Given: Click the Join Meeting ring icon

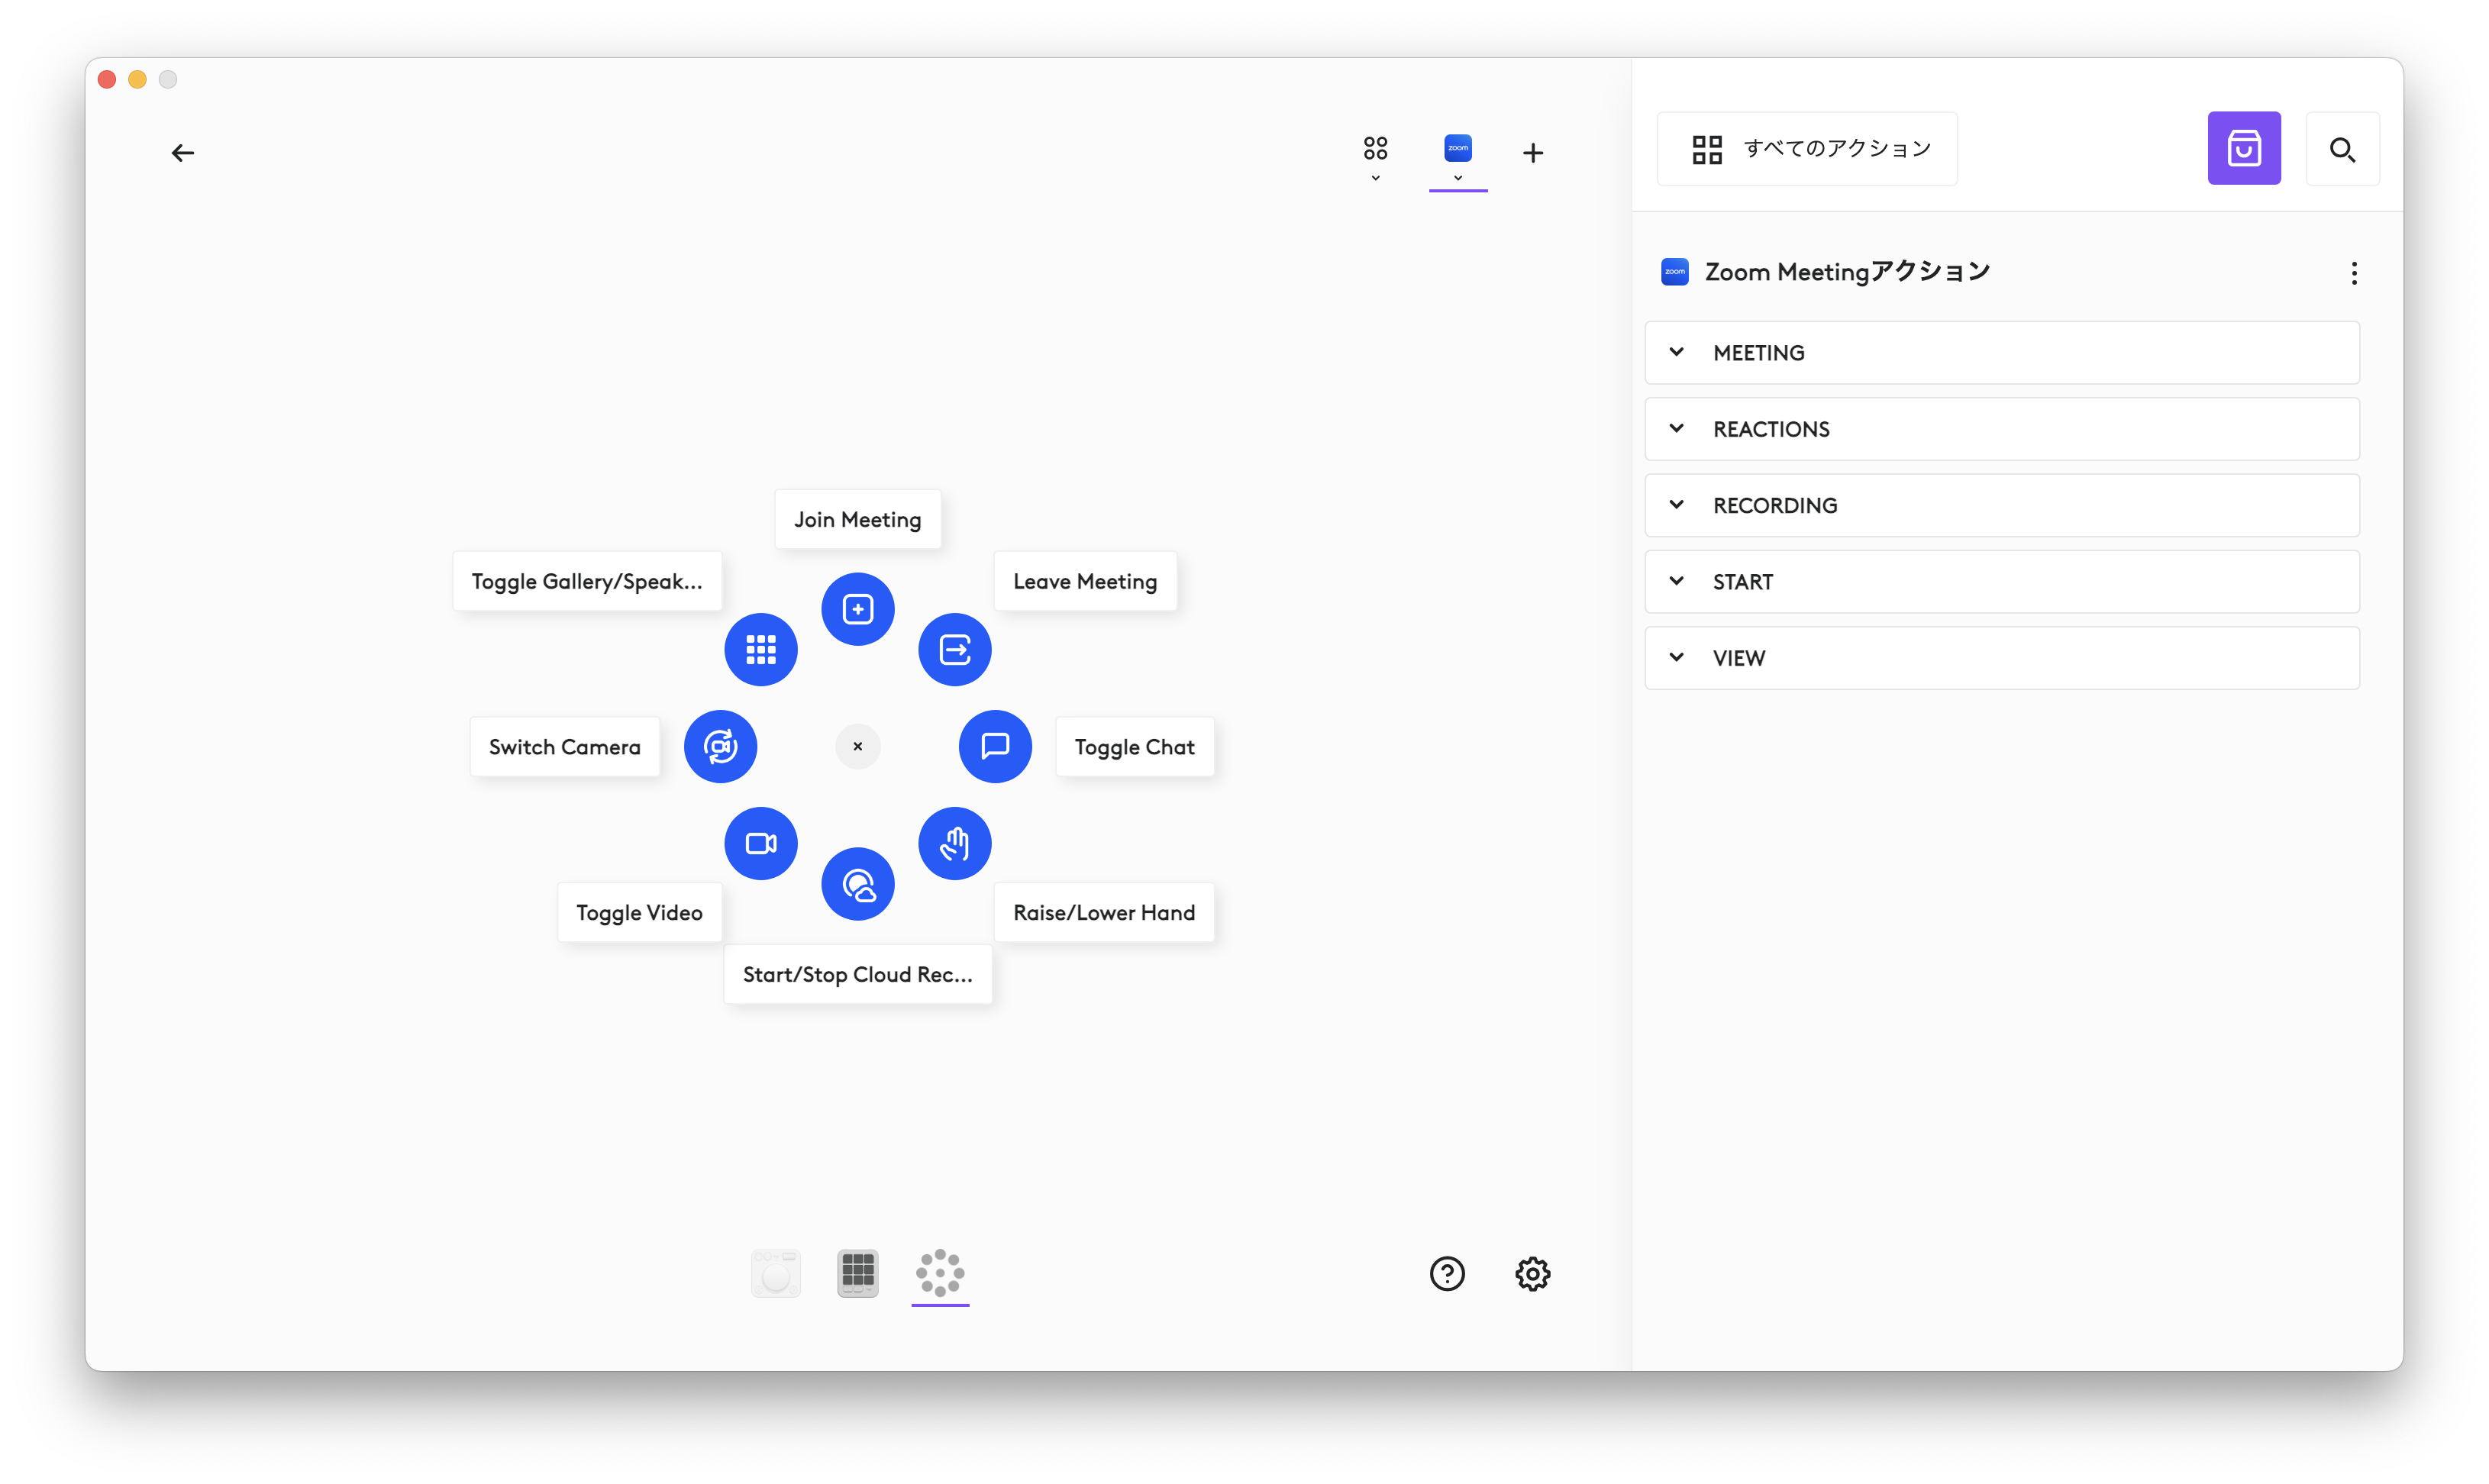Looking at the screenshot, I should [857, 609].
